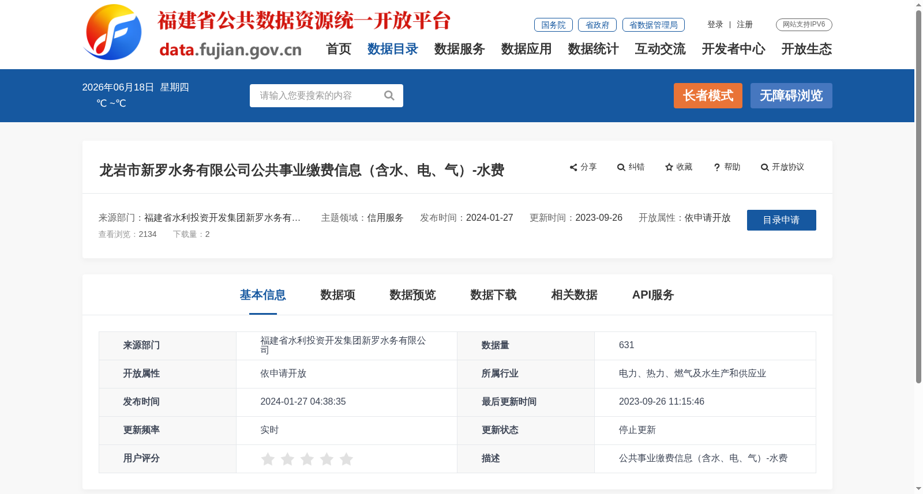Click the scrollbar down arrow
The height and width of the screenshot is (494, 923).
918,489
